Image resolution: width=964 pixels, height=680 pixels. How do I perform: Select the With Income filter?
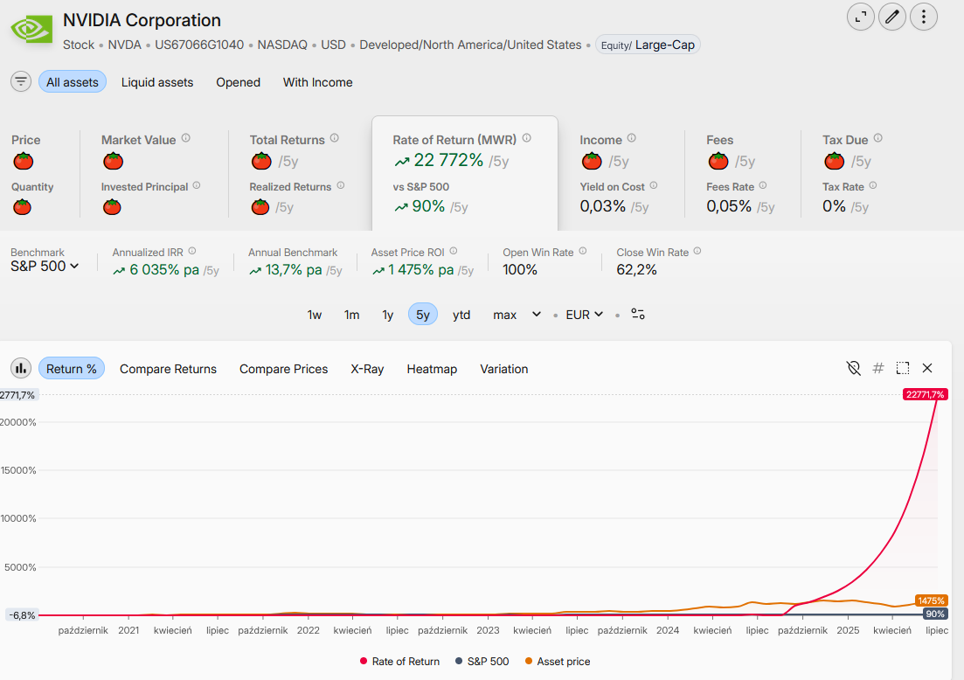coord(318,82)
